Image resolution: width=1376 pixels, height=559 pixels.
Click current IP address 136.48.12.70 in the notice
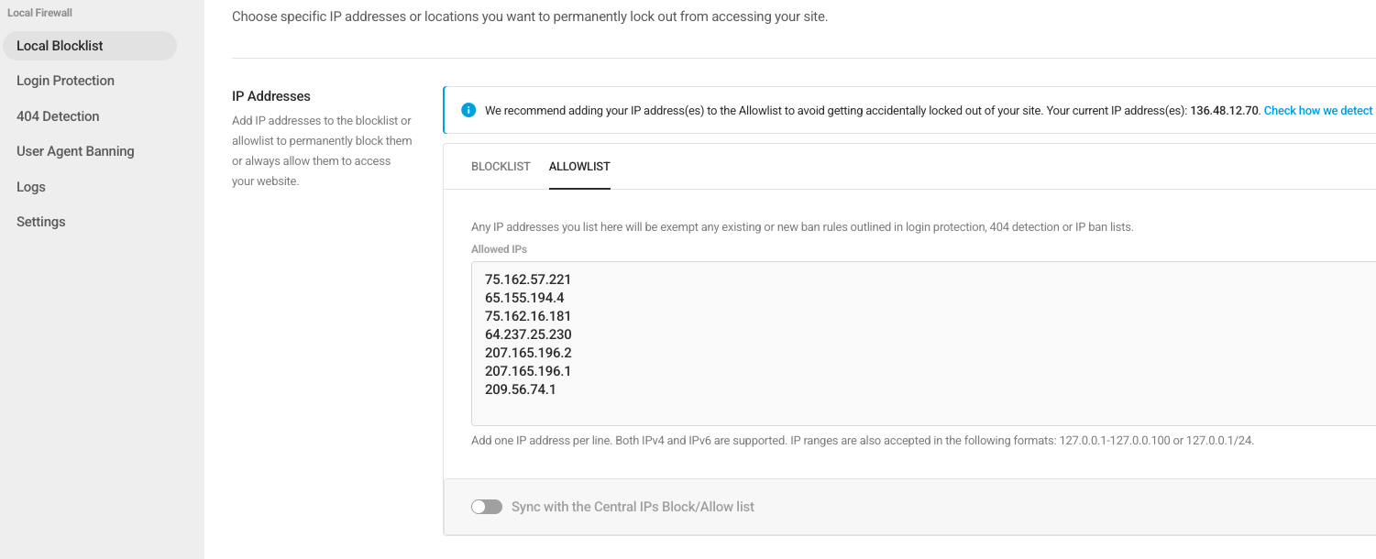(x=1224, y=111)
